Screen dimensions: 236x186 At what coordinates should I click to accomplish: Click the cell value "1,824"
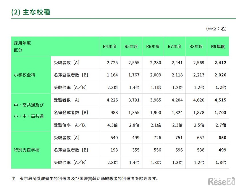(177, 113)
